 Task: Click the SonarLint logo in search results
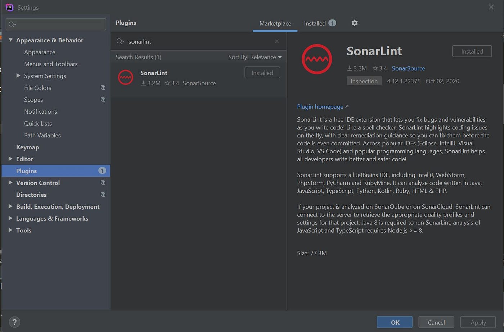126,77
